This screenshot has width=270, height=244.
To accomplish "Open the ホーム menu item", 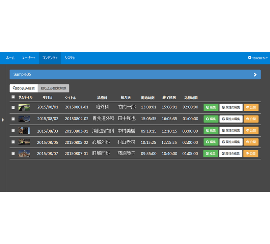I will (x=10, y=58).
